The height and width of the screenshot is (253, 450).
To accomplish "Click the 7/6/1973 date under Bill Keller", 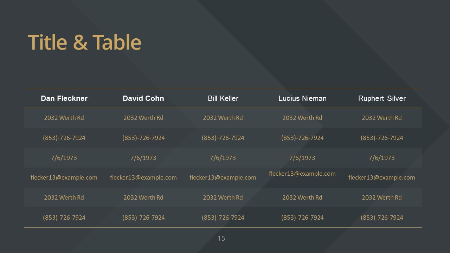I will click(x=223, y=158).
